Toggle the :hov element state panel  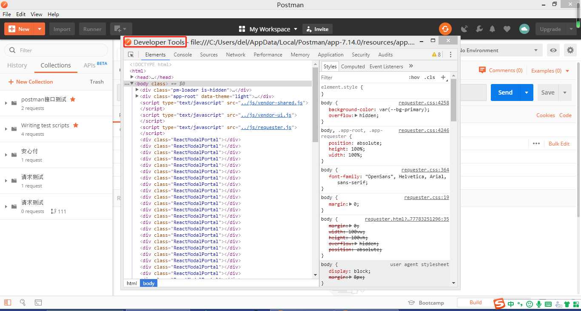click(414, 77)
